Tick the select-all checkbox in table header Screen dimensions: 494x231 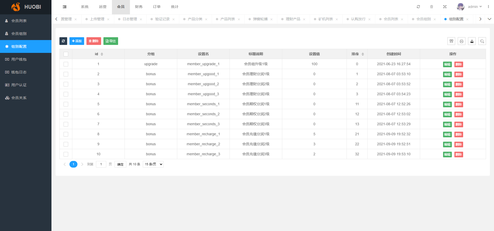pos(66,54)
